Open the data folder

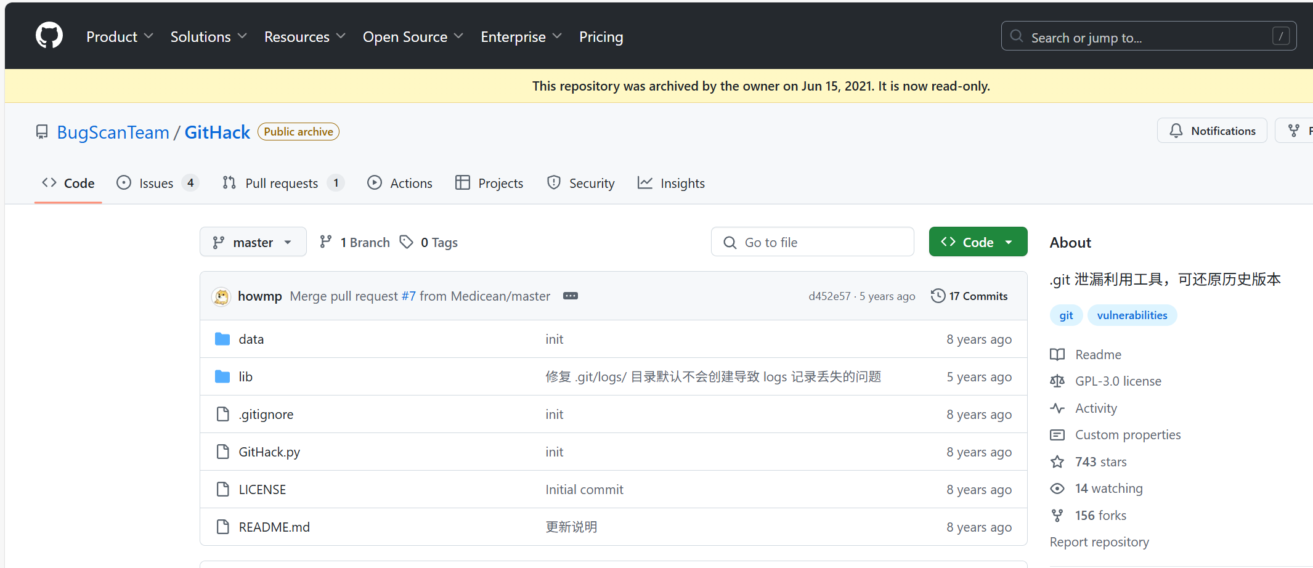(251, 339)
